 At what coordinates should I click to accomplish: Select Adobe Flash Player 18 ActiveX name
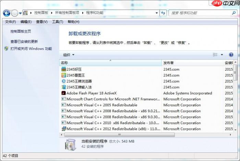click(92, 93)
